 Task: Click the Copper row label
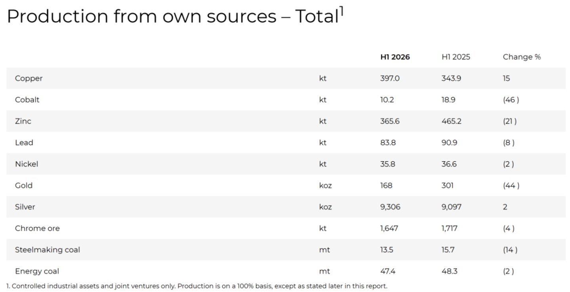[x=29, y=78]
